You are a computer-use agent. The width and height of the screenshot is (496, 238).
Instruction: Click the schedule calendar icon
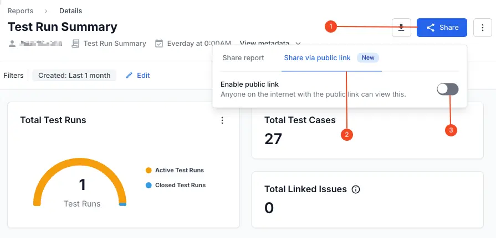(x=159, y=44)
